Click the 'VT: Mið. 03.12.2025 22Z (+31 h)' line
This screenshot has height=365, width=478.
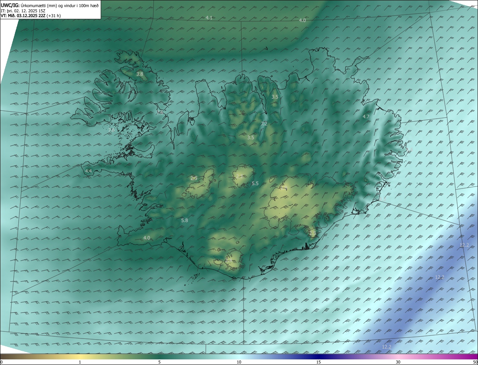pyautogui.click(x=31, y=16)
